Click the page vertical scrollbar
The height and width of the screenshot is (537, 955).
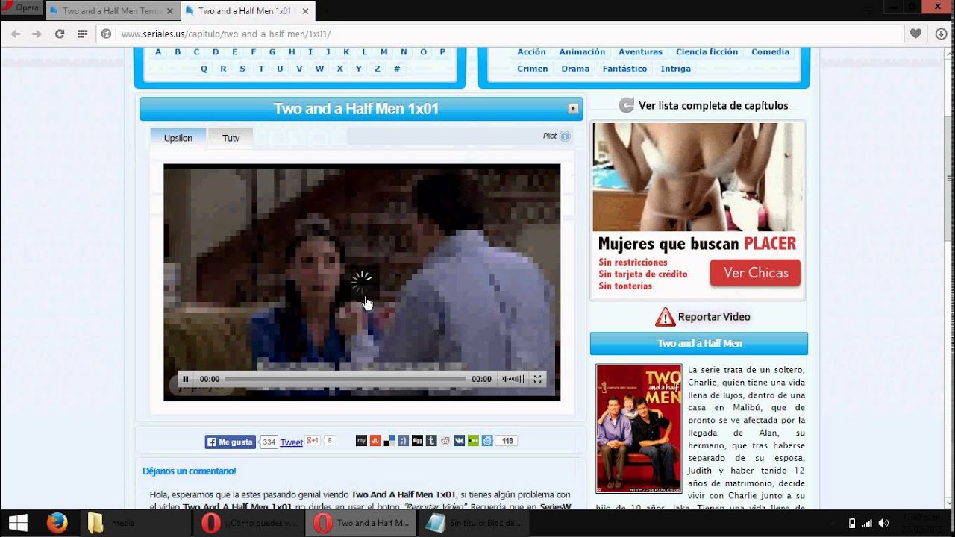coord(949,179)
